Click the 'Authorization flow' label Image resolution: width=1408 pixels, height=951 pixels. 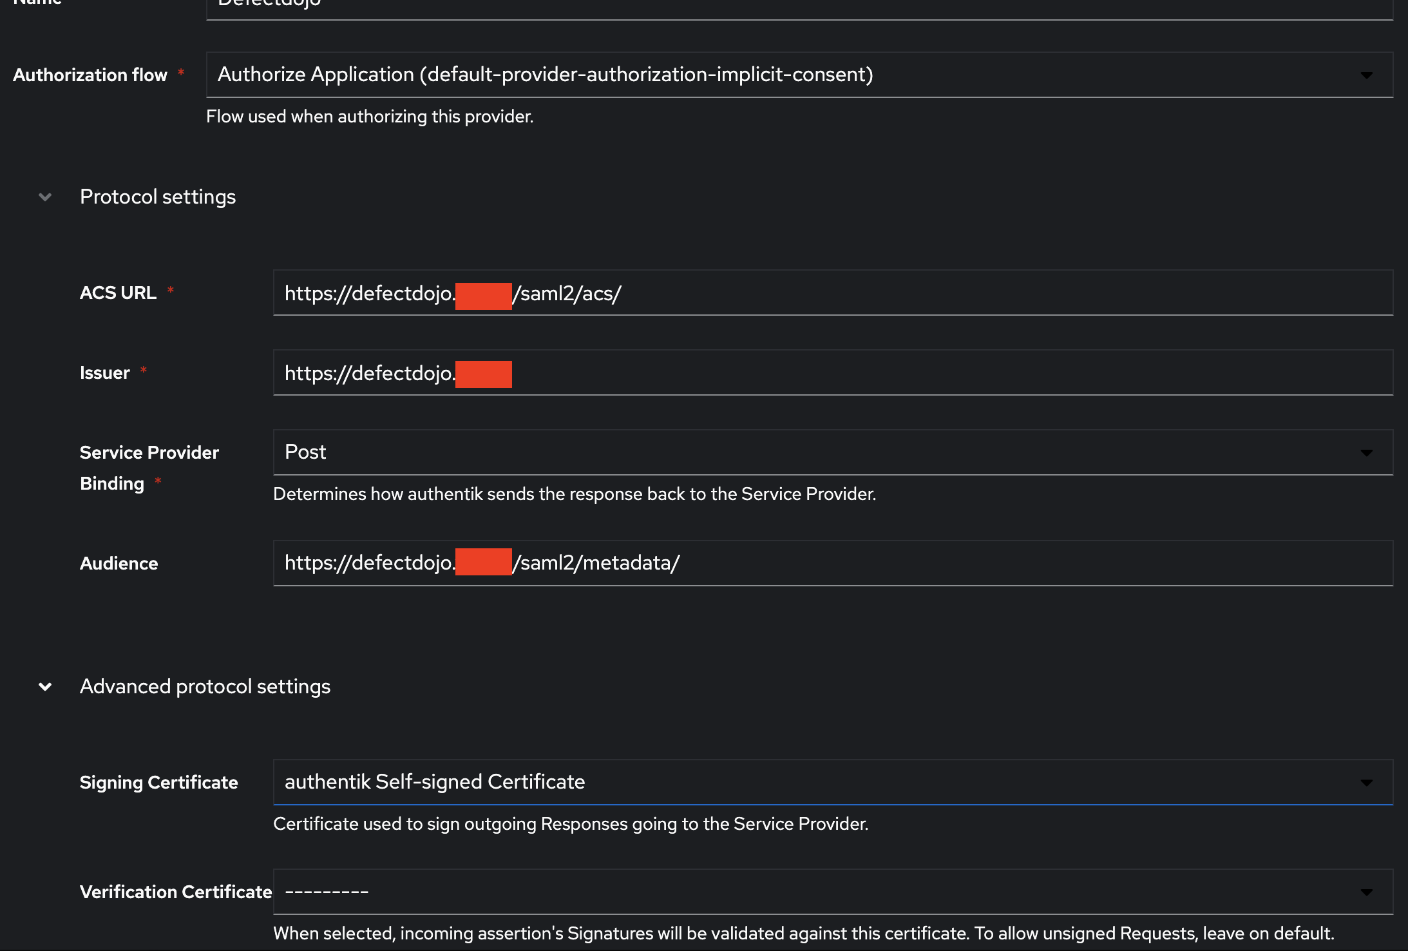(90, 75)
